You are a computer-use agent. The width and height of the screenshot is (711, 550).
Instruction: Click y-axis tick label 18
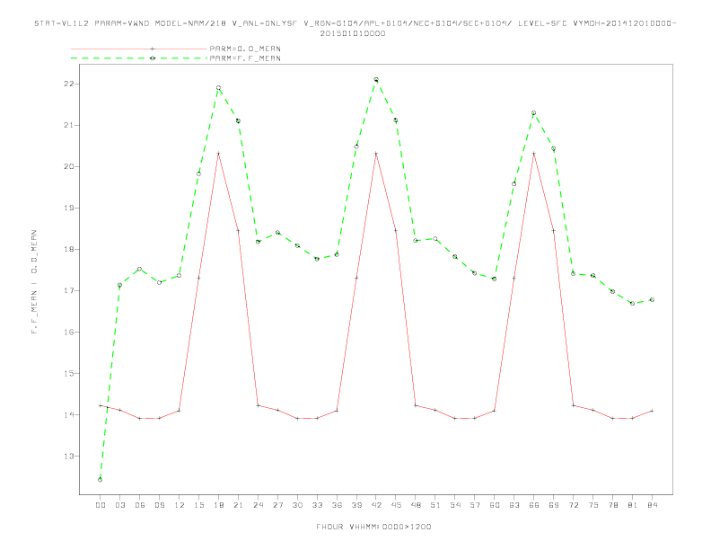(68, 249)
